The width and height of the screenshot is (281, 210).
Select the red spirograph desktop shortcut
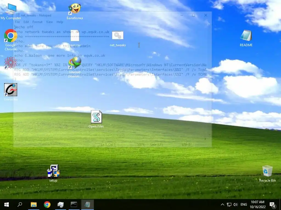coord(10,63)
